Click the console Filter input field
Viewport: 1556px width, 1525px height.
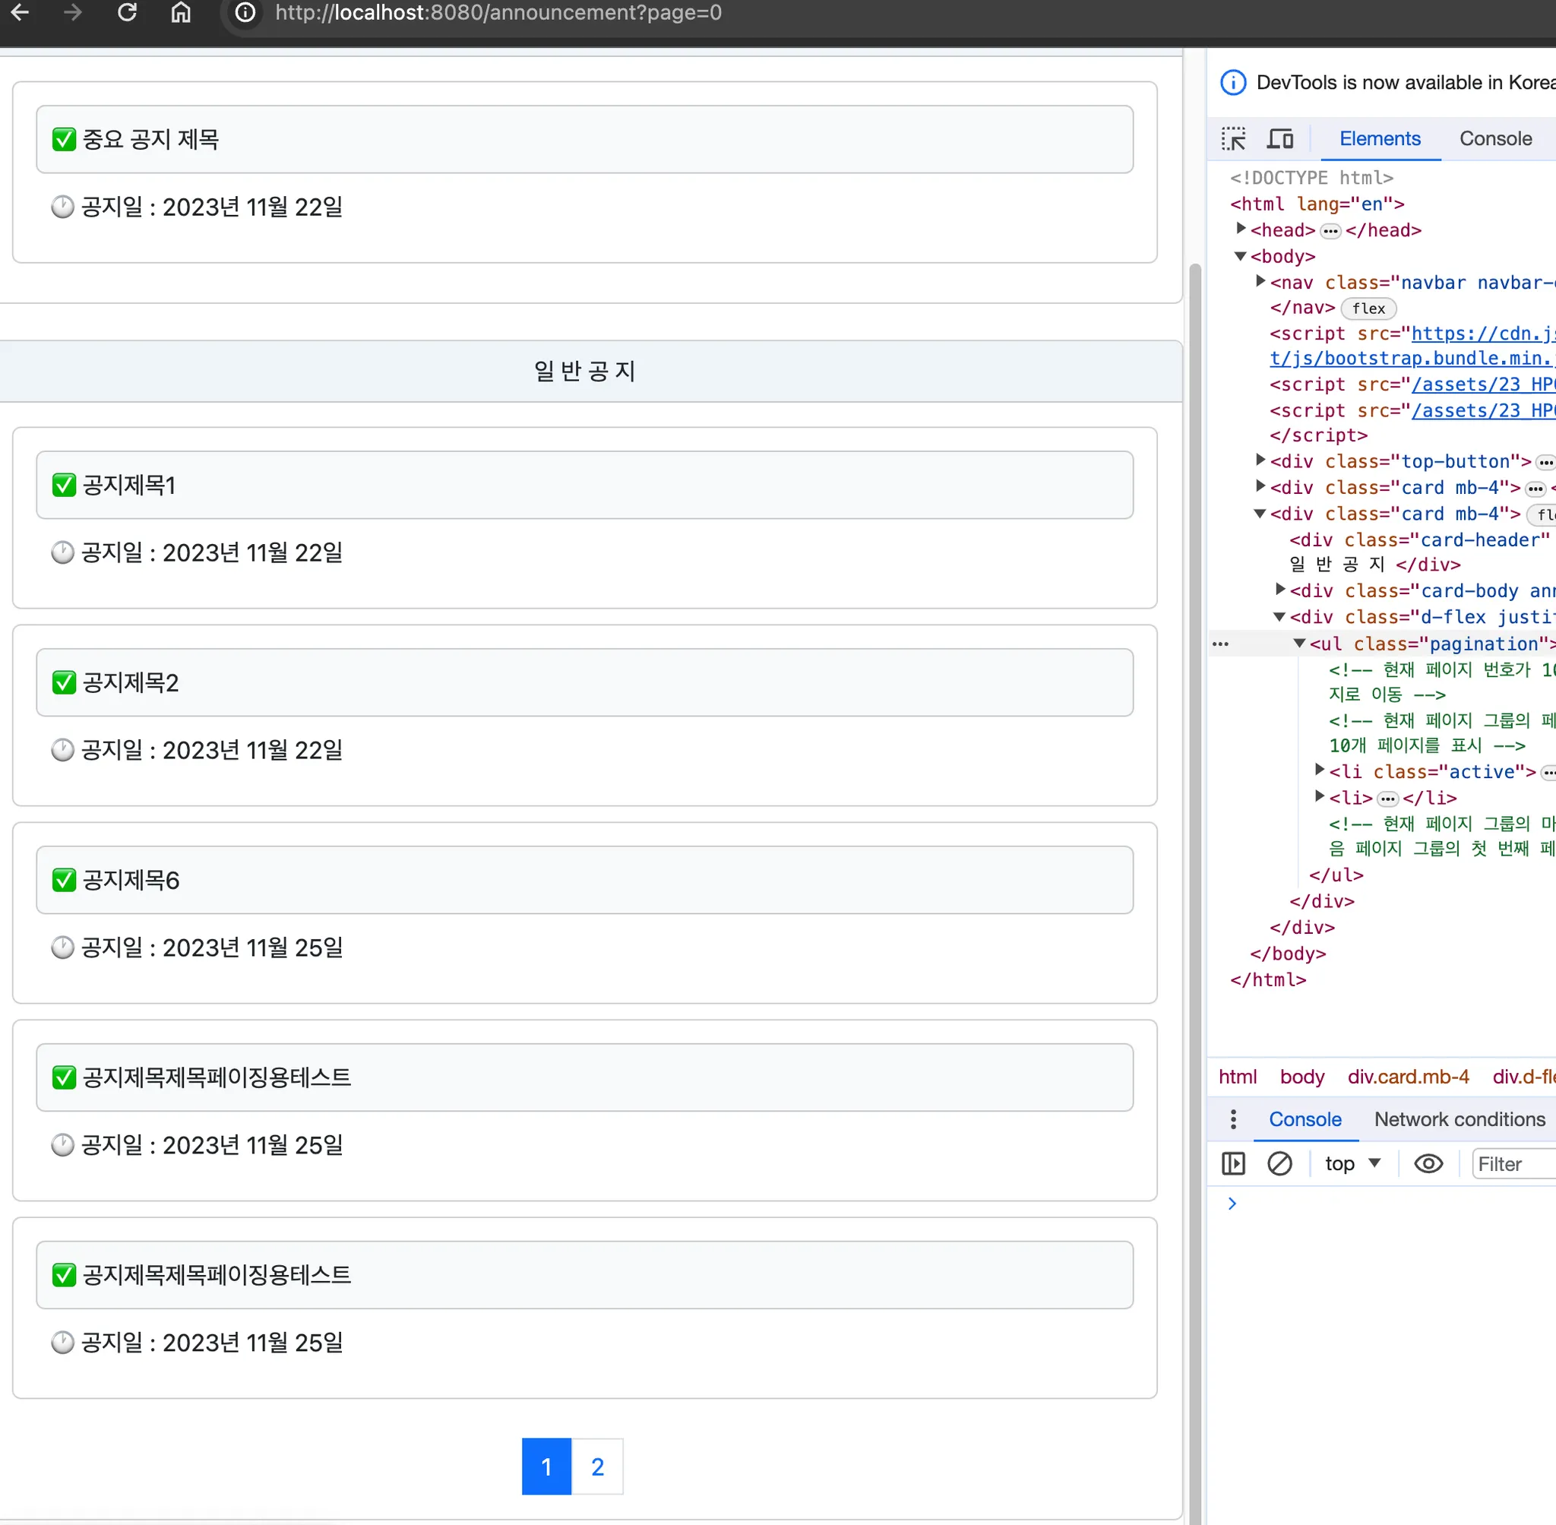point(1513,1164)
